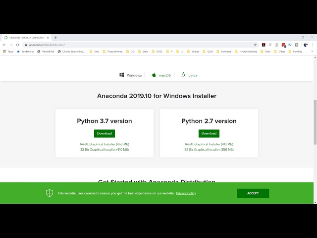The height and width of the screenshot is (238, 317).
Task: Open the Seminars bookmark folder
Action: [224, 52]
